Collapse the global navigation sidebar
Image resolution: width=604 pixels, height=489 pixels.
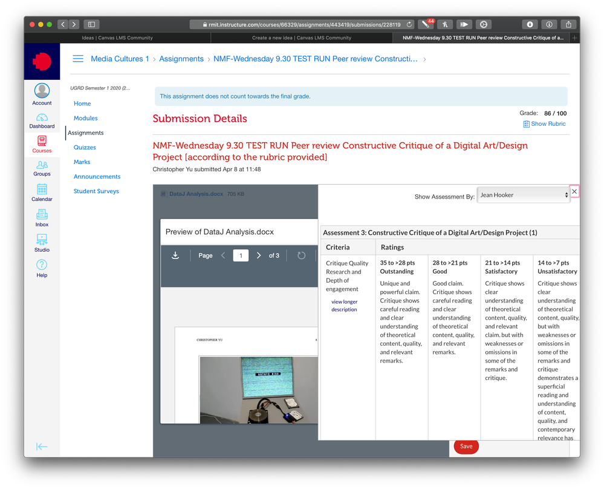[x=42, y=447]
